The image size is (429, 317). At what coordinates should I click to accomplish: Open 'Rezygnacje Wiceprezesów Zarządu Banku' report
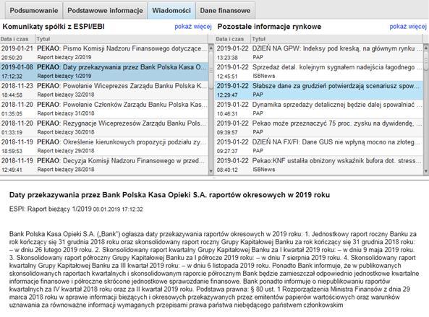click(x=104, y=128)
